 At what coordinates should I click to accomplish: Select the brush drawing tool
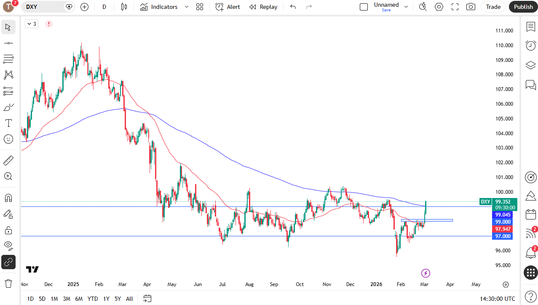point(8,107)
